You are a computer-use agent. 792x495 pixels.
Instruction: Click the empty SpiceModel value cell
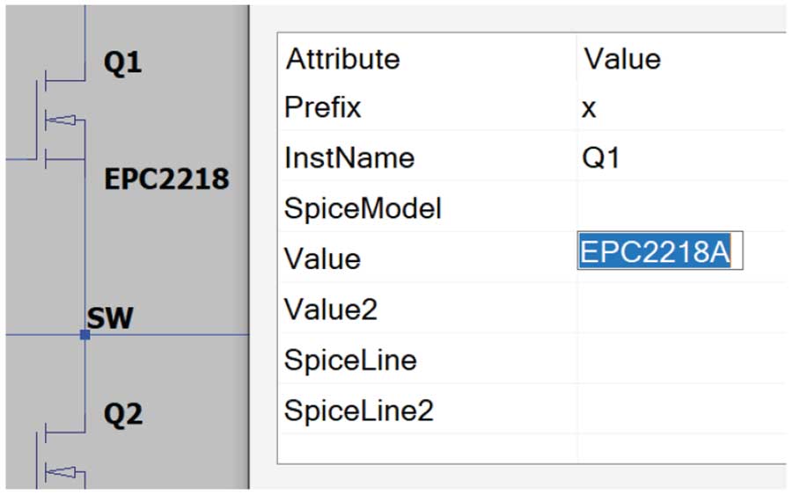679,209
